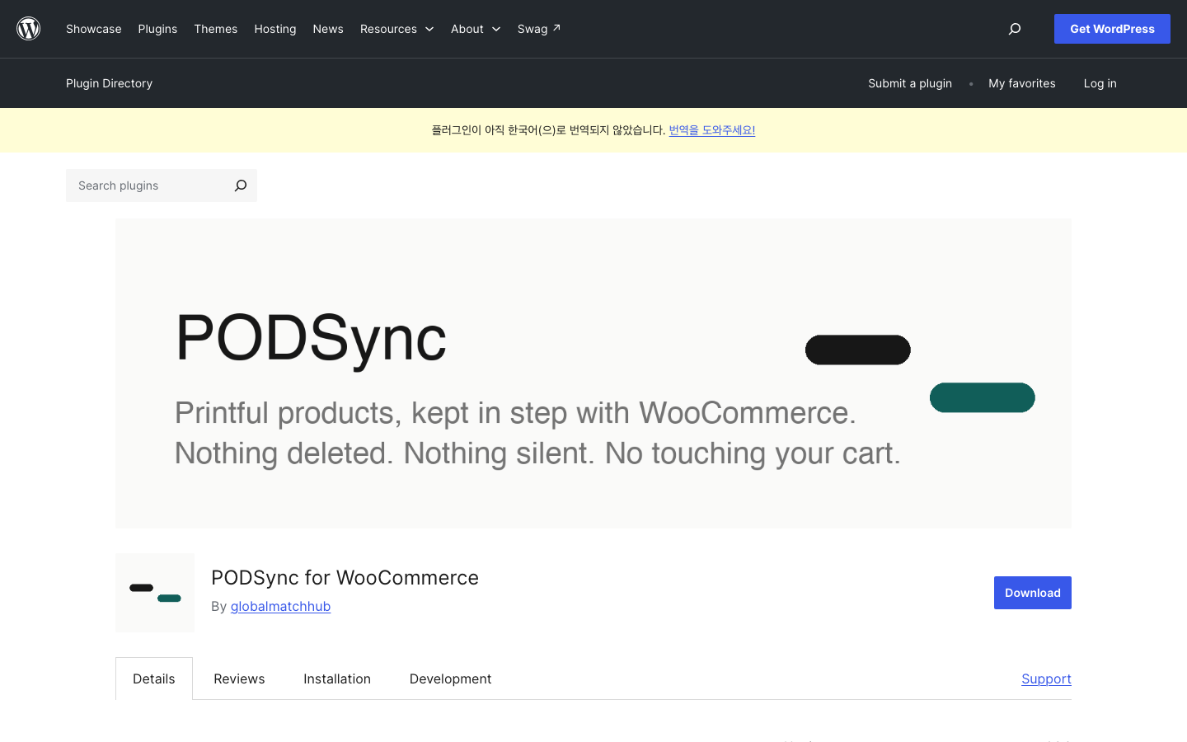Expand the Resources dropdown menu
Screen dimensions: 1187x742
(396, 29)
